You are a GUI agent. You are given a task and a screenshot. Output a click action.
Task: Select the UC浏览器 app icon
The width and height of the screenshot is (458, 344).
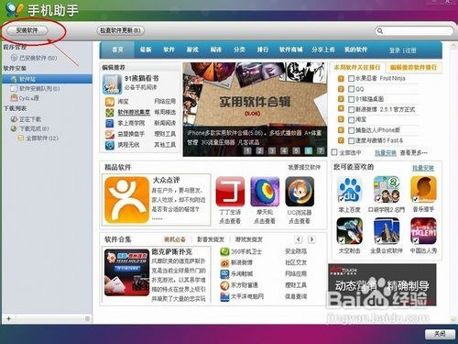(x=300, y=192)
